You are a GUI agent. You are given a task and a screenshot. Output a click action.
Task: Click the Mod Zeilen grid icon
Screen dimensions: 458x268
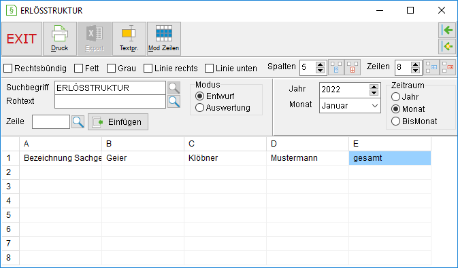point(164,39)
